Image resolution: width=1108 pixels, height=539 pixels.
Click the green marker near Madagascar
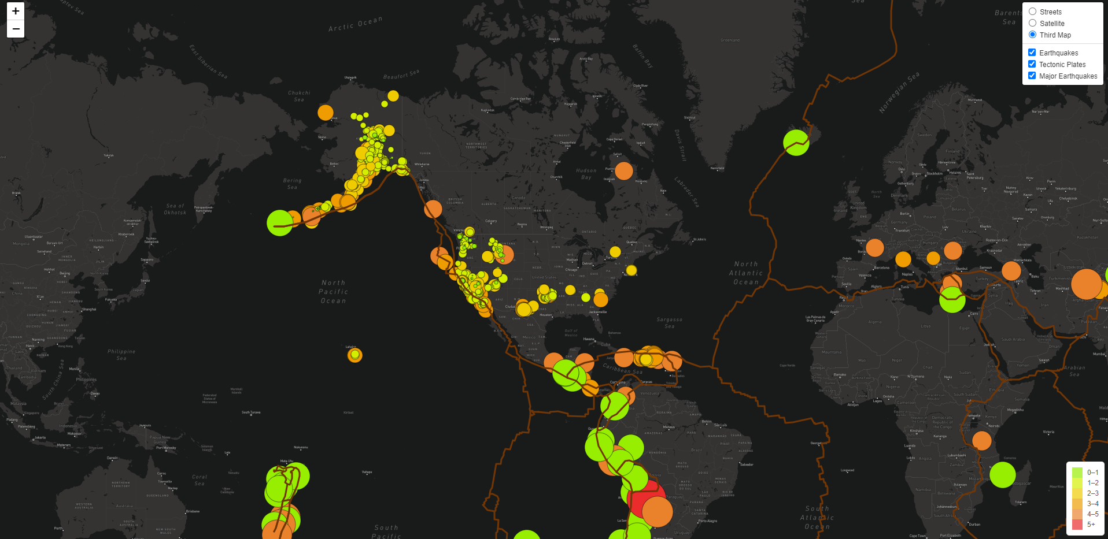(x=1003, y=475)
